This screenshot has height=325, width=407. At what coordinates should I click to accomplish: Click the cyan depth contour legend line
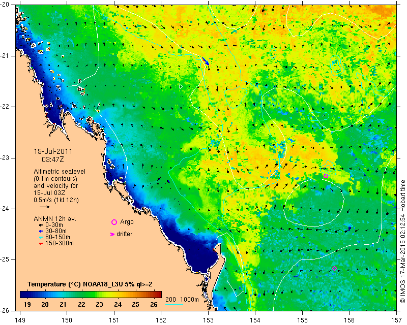pos(174,304)
